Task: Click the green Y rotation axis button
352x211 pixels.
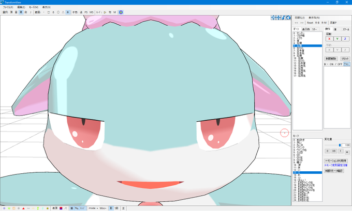Action: click(x=337, y=39)
